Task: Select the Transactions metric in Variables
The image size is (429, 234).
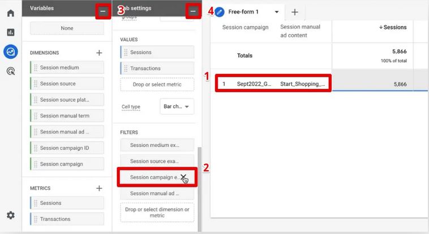Action: point(67,219)
